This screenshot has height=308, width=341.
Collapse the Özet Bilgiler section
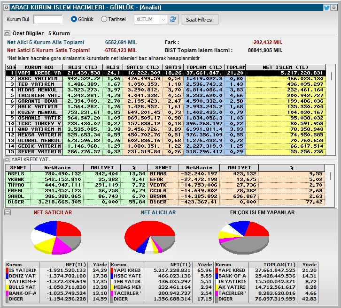coord(7,33)
